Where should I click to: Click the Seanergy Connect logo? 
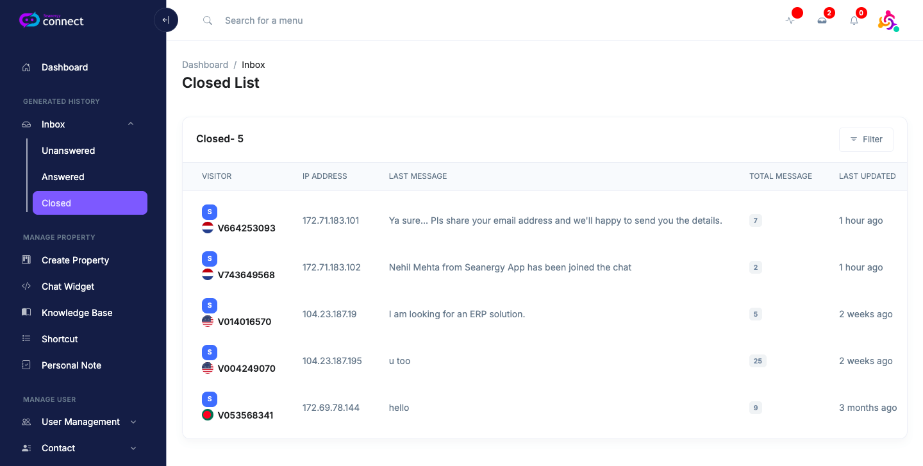[51, 21]
